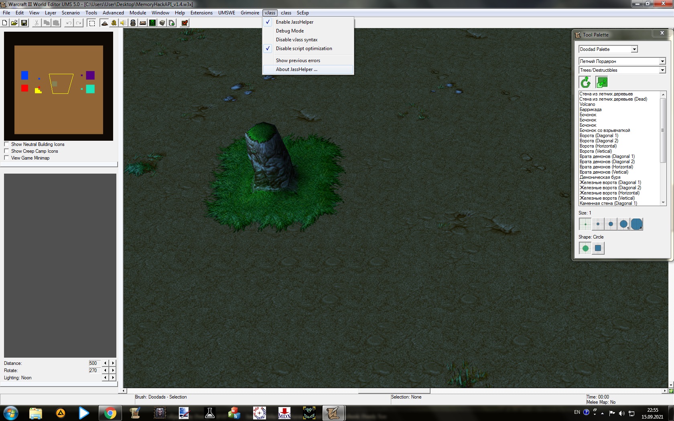Image resolution: width=674 pixels, height=421 pixels.
Task: Click the Undo arrow icon
Action: 69,23
